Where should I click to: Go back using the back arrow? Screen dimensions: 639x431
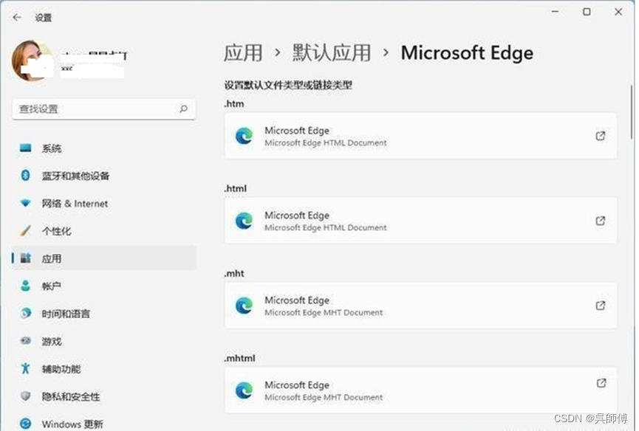(x=17, y=18)
